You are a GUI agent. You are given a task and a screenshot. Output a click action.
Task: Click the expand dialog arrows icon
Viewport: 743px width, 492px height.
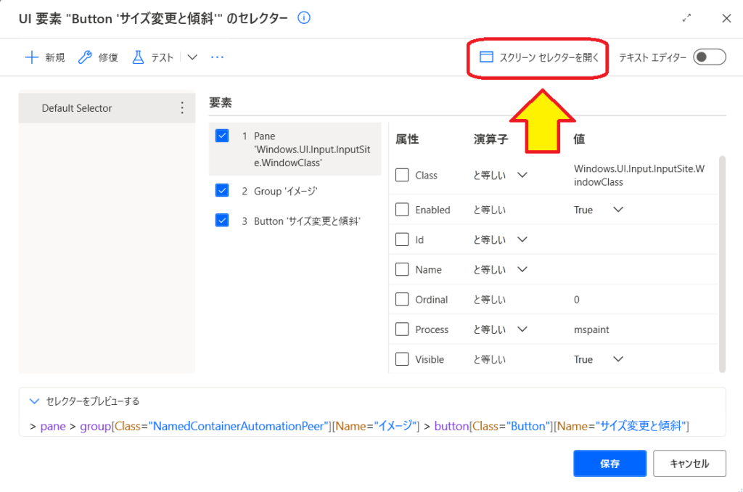pyautogui.click(x=687, y=19)
